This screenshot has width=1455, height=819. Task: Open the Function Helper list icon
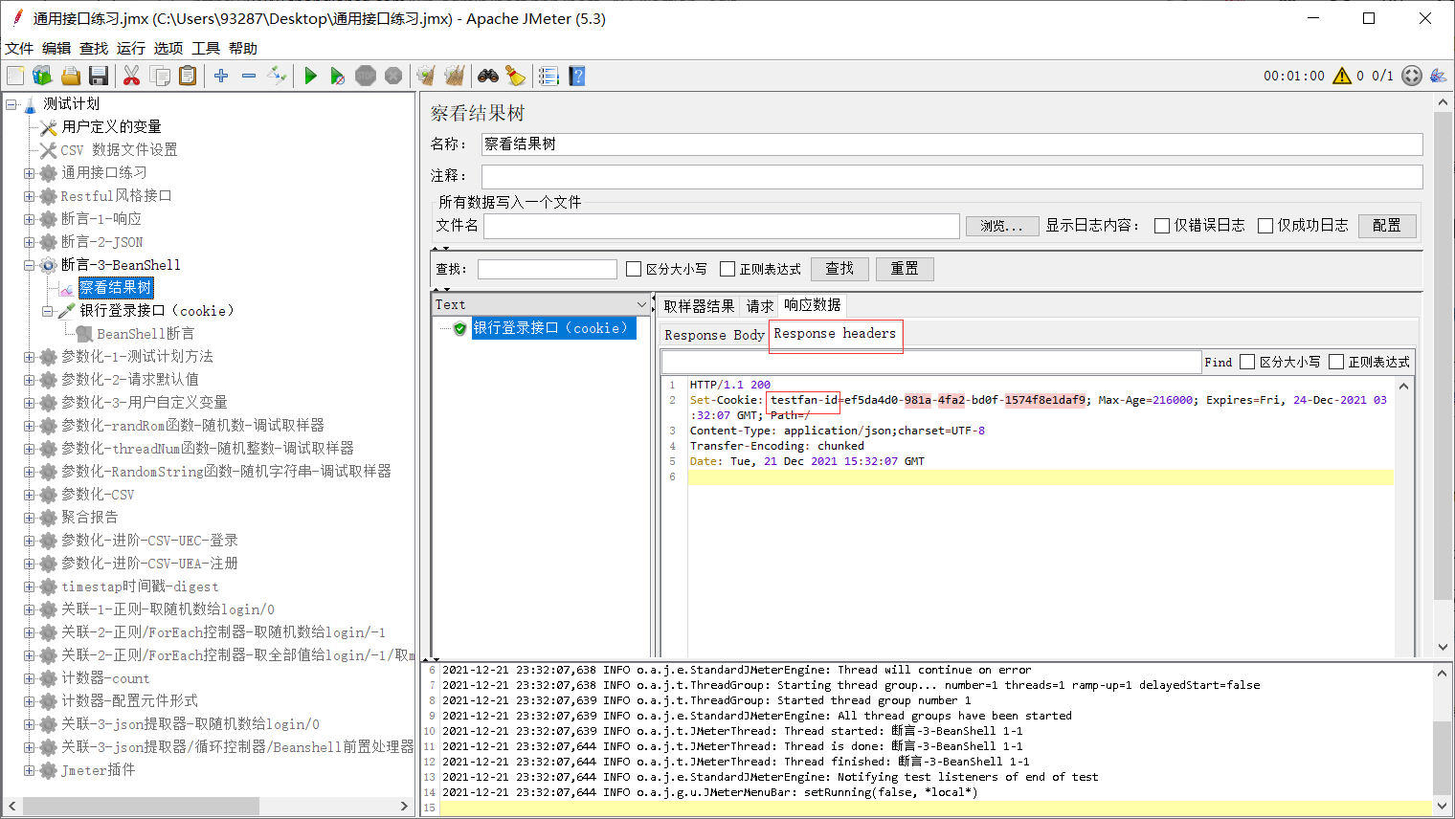point(548,76)
